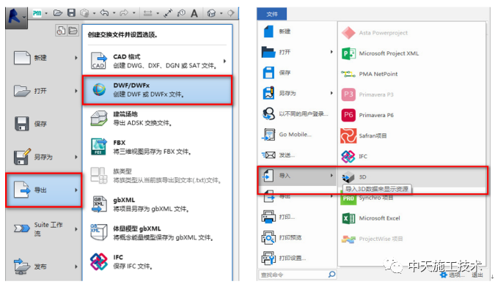Click the 另存为 (Save As) item in Revit menu
Image resolution: width=495 pixels, height=287 pixels.
(44, 157)
